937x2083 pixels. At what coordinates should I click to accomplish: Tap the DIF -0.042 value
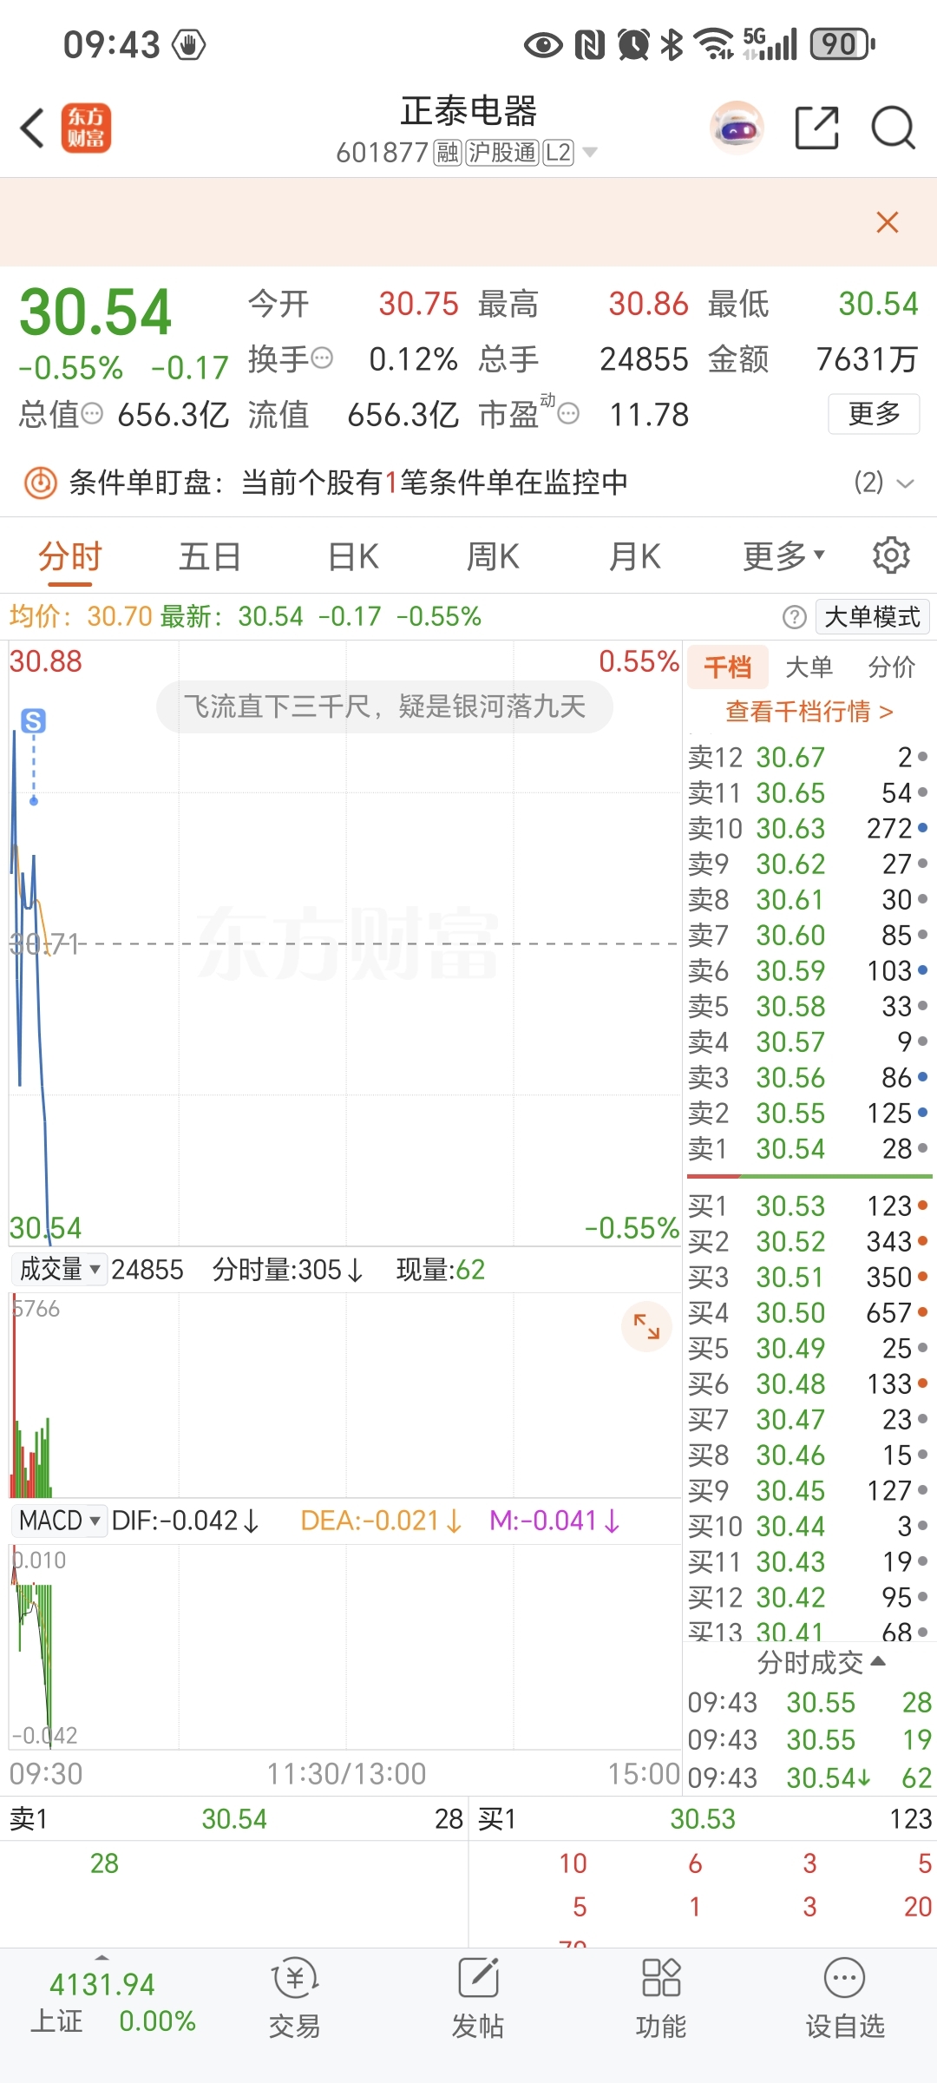point(186,1521)
